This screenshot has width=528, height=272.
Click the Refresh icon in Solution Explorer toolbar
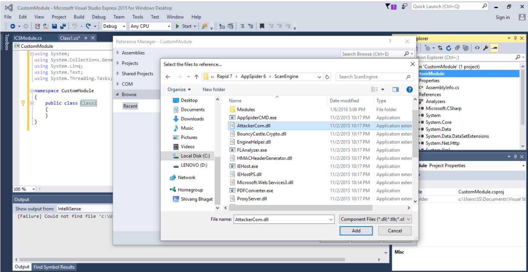[x=449, y=48]
